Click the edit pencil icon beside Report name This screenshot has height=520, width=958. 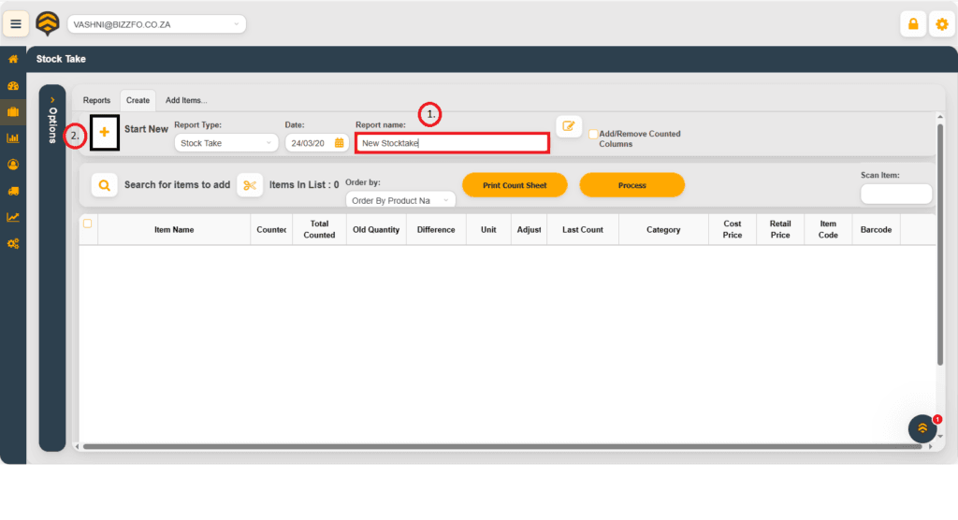(568, 126)
